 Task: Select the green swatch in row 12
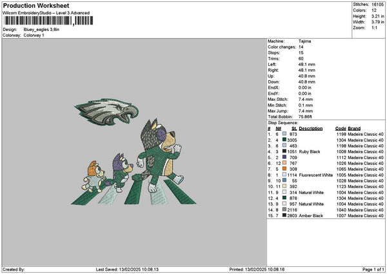click(284, 198)
